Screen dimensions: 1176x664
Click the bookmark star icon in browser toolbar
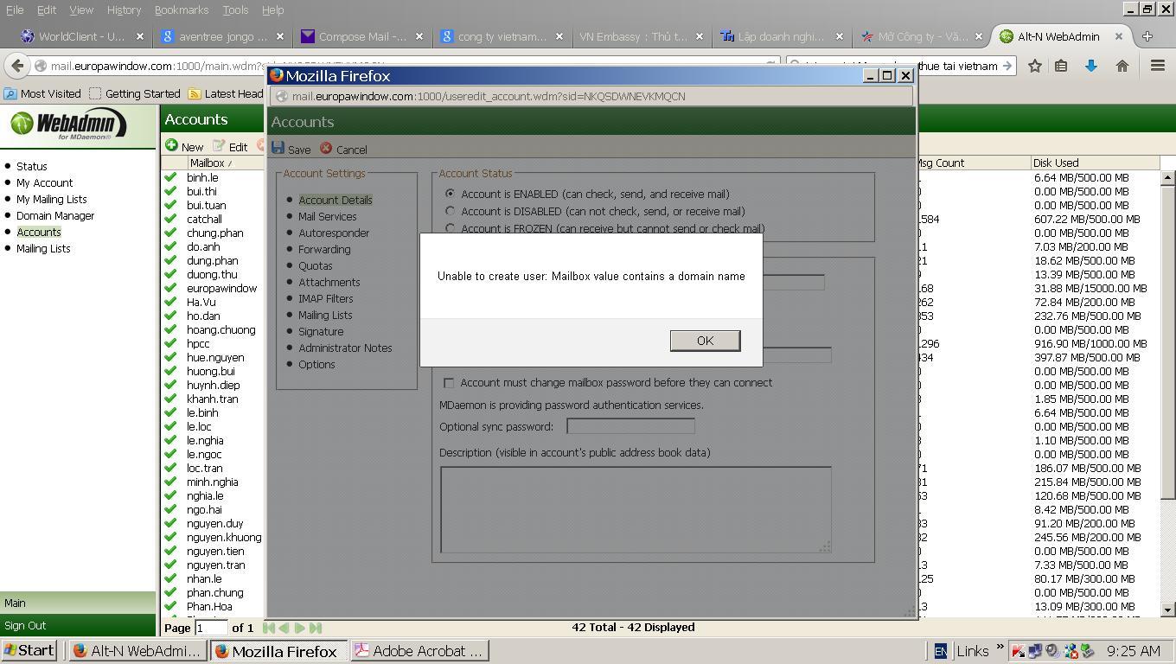pos(1034,66)
